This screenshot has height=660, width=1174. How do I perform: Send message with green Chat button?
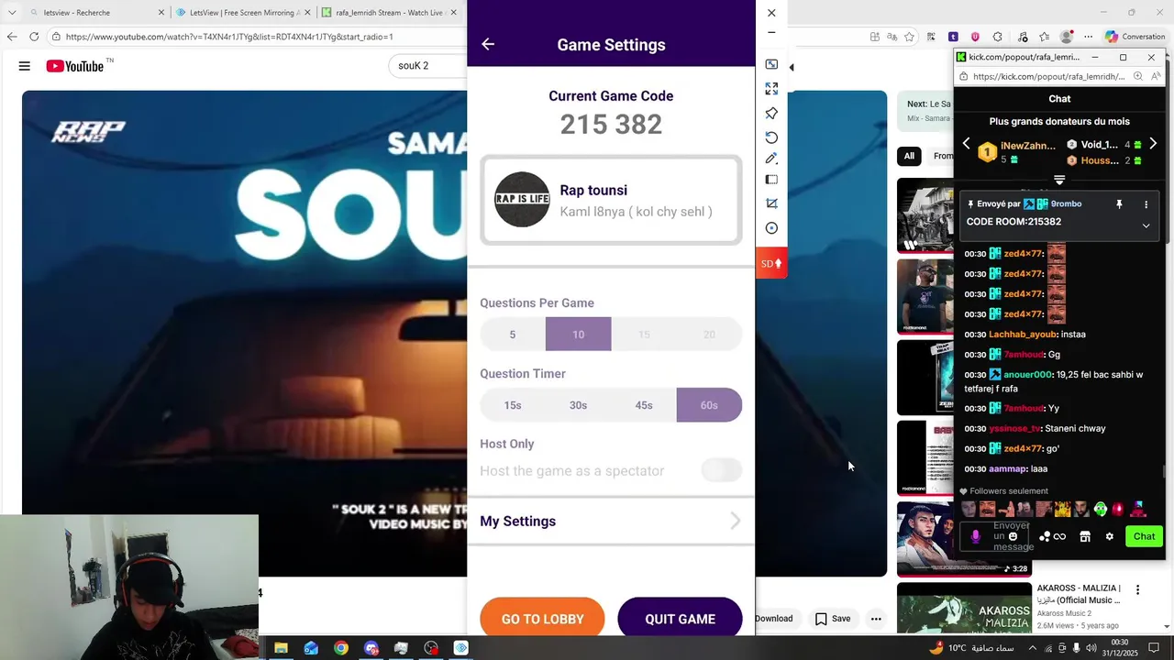[1144, 536]
